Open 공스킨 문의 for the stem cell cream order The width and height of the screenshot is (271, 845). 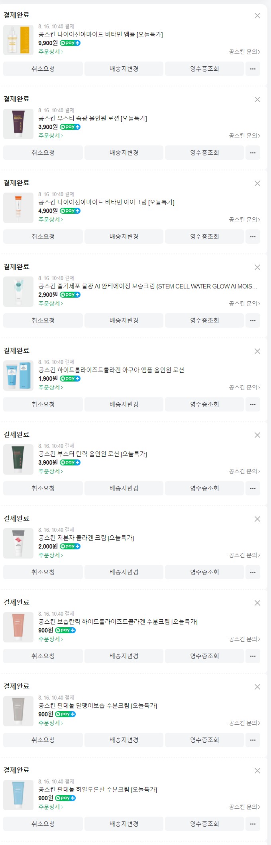point(244,304)
